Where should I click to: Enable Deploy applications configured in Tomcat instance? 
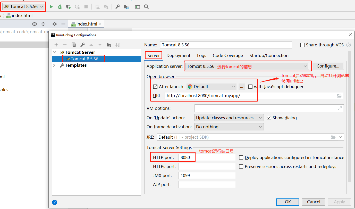tap(241, 157)
